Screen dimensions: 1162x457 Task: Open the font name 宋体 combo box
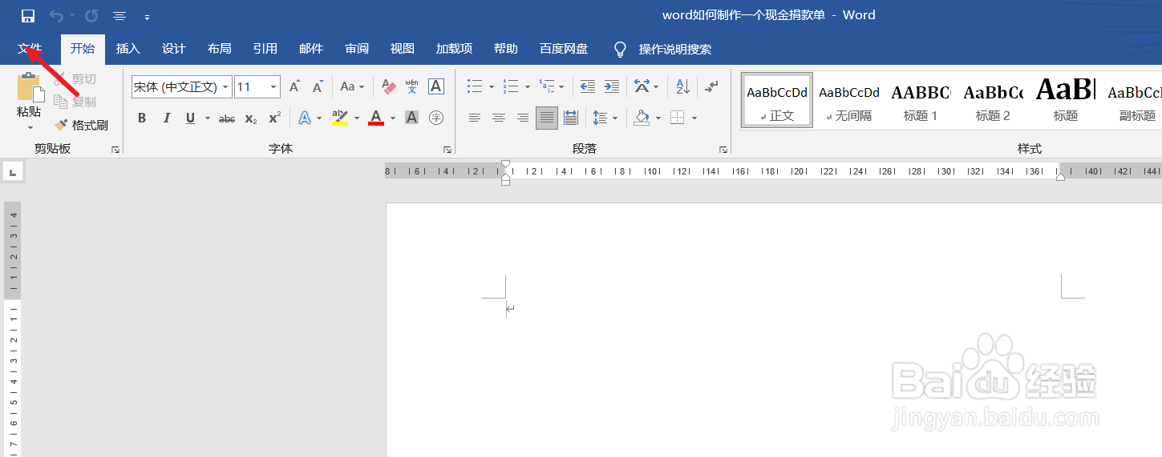(182, 87)
